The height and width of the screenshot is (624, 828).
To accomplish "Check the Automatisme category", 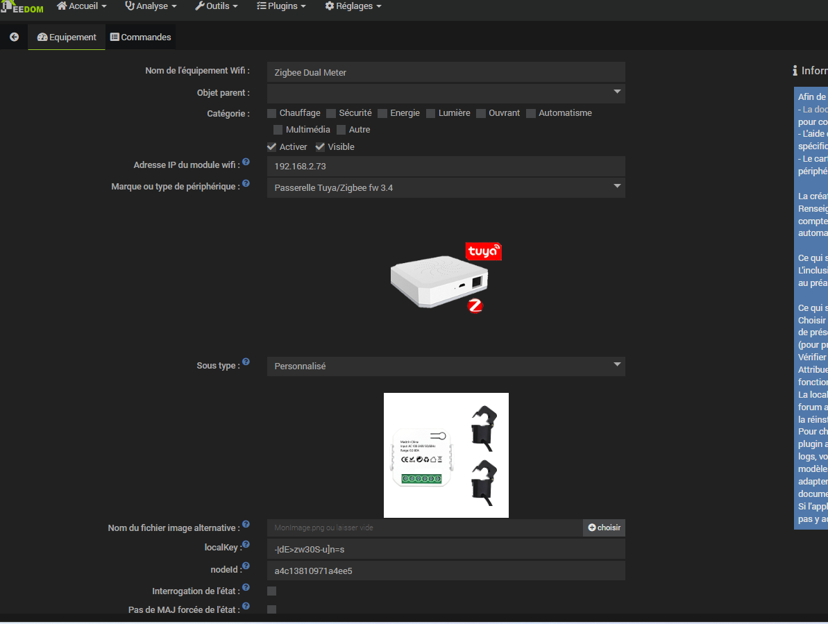I will click(x=531, y=114).
